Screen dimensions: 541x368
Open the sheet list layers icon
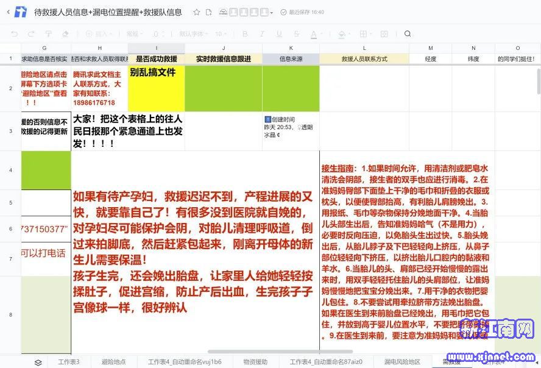[38, 362]
